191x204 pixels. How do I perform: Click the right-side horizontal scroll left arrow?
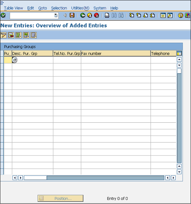[x=168, y=178]
